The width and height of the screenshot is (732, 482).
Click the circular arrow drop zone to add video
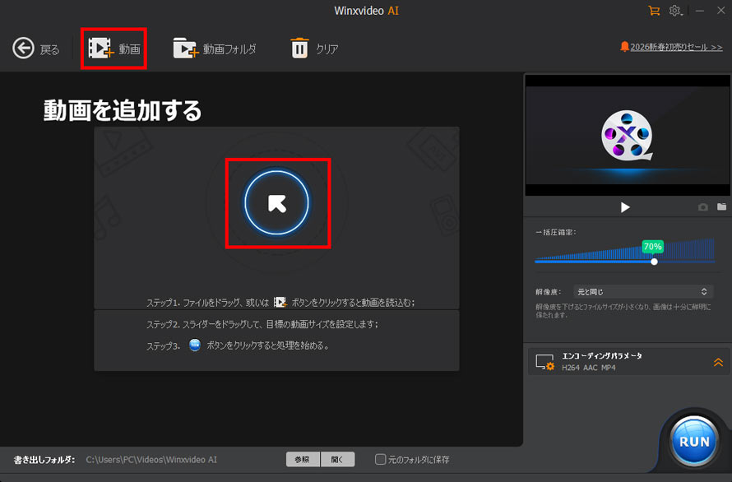coord(277,203)
